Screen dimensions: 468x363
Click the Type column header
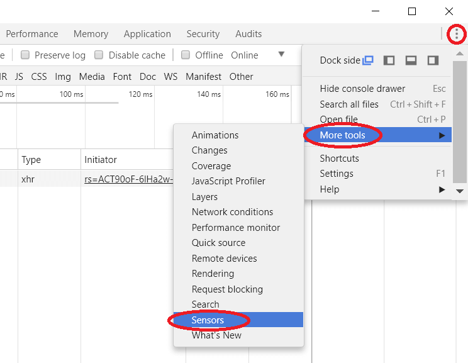coord(31,160)
